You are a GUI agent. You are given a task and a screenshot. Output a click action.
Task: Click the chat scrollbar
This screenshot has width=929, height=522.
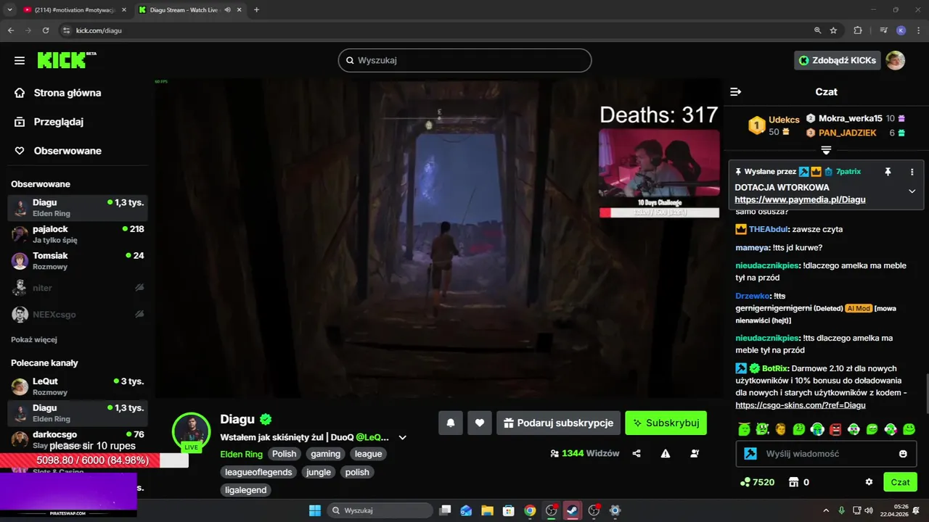click(926, 392)
